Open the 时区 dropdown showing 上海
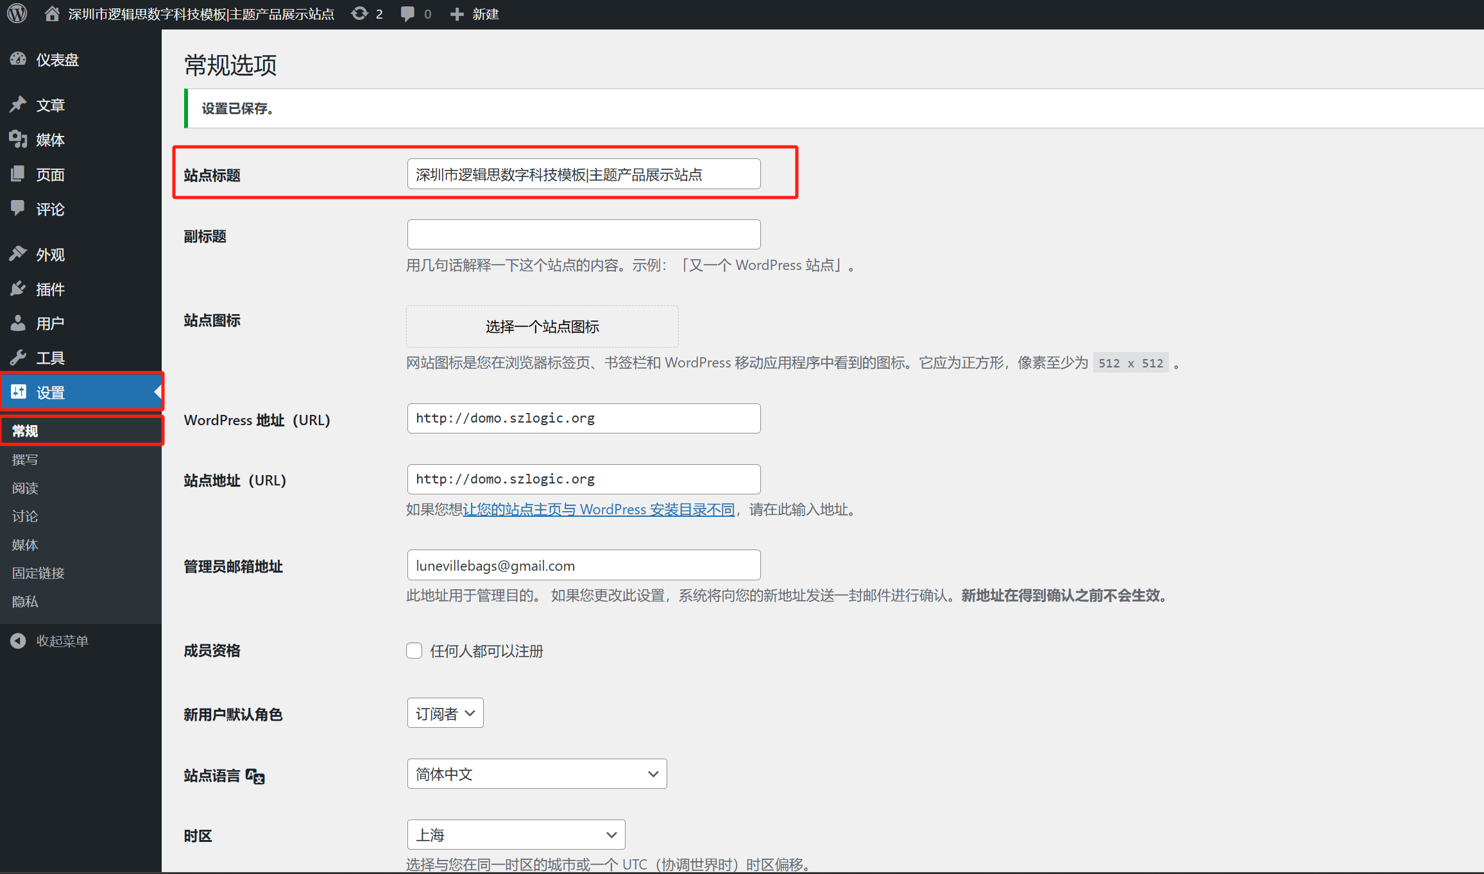The image size is (1484, 874). point(516,835)
